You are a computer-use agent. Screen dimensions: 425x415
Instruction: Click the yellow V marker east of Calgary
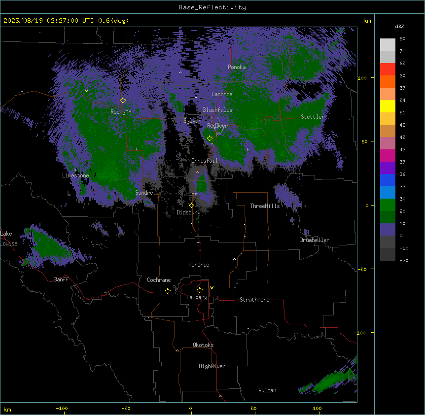[212, 288]
